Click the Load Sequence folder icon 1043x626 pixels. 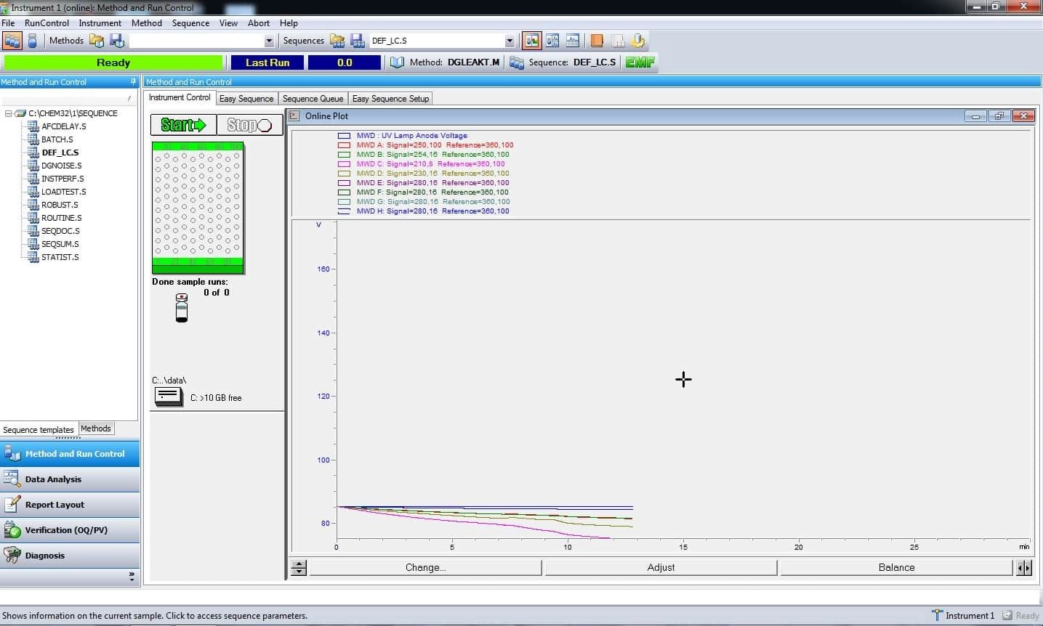[x=337, y=41]
